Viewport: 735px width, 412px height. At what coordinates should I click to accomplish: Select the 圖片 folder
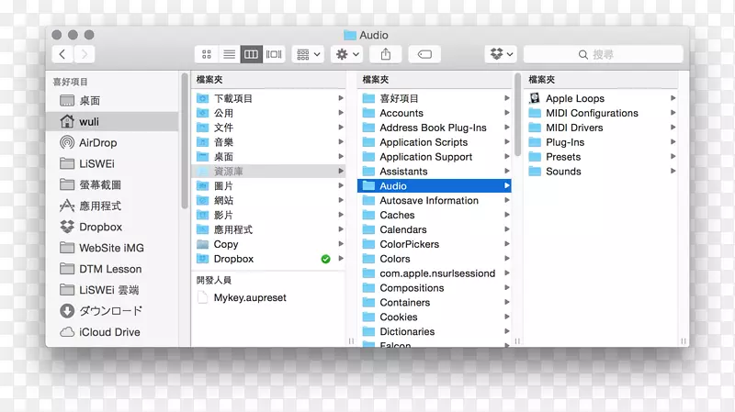click(x=268, y=186)
